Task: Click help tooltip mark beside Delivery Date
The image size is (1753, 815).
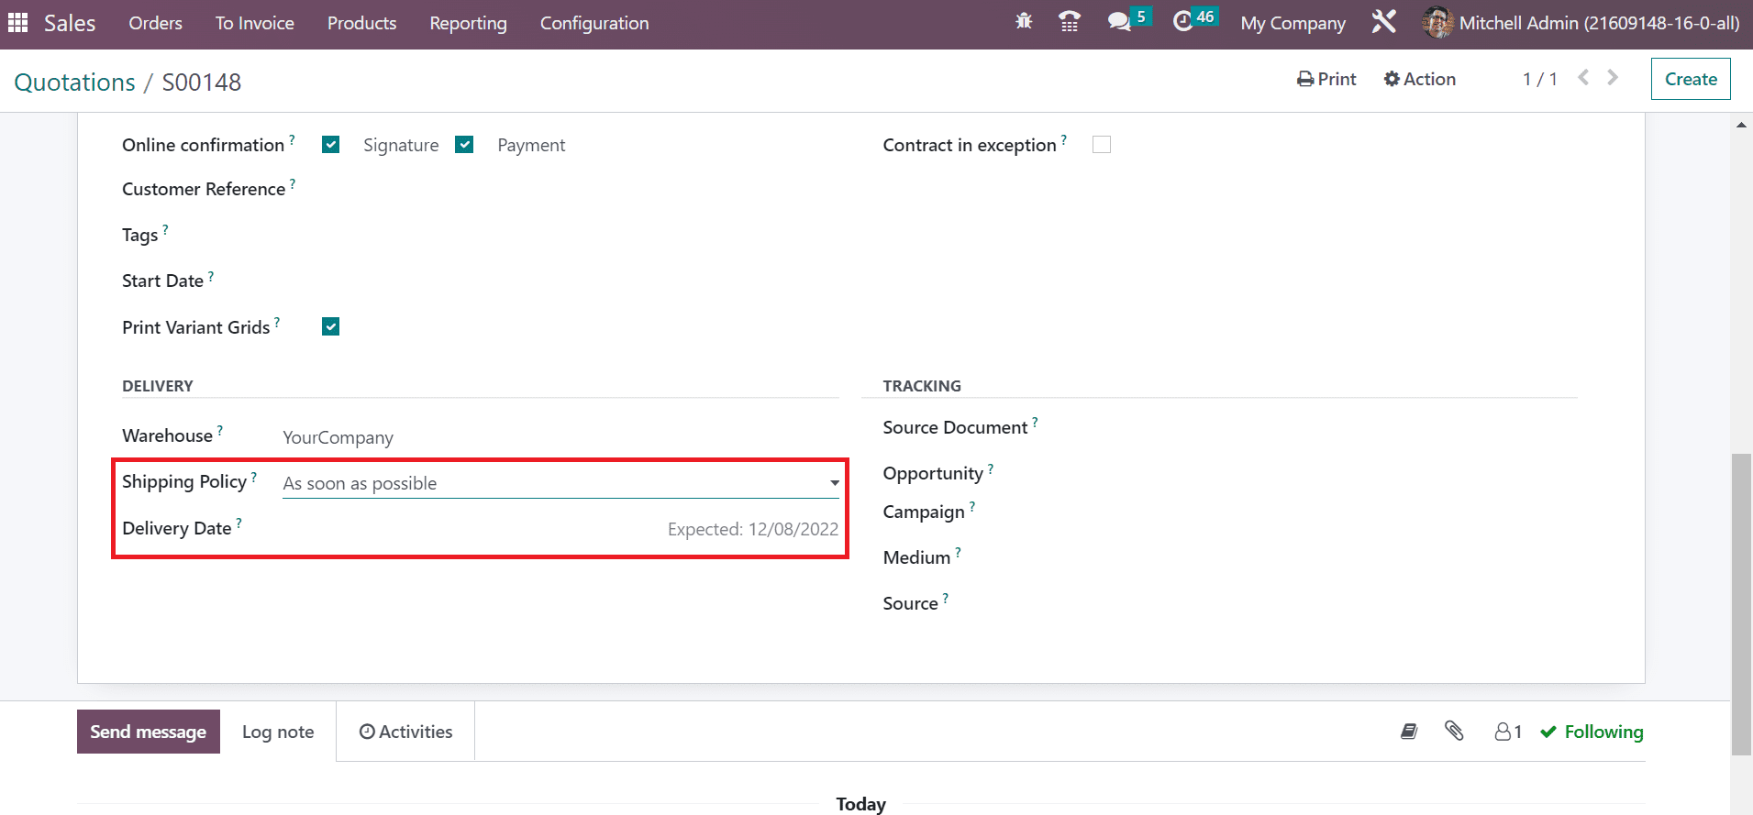Action: click(x=239, y=523)
